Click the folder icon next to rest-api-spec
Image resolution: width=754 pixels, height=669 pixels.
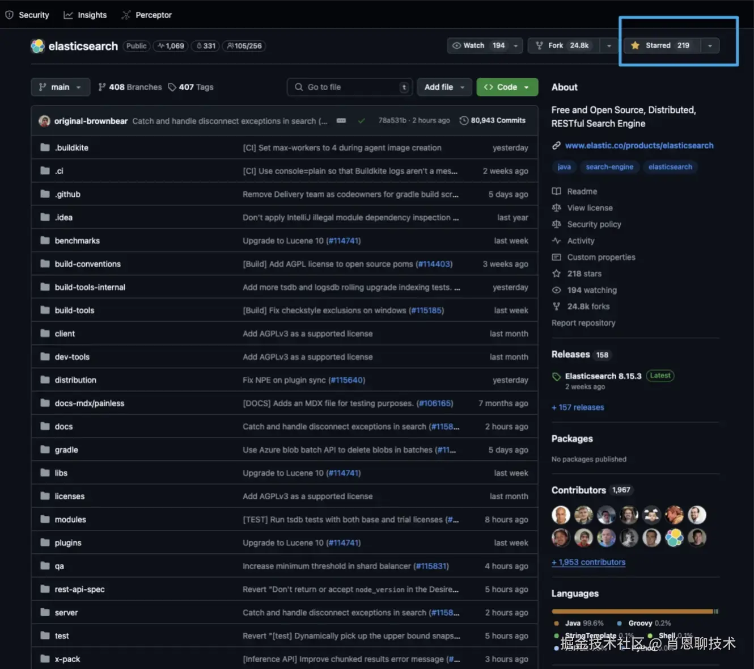point(45,590)
